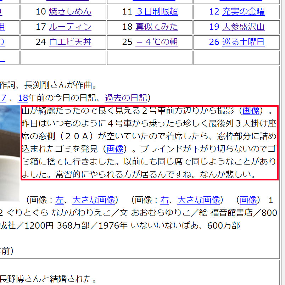This screenshot has width=285, height=285.
Task: Click the Saturday date 19
Action: tap(214, 27)
